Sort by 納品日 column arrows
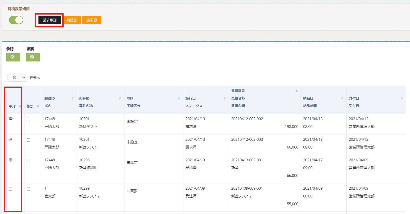Screen dimensions: 410x214 point(342,98)
